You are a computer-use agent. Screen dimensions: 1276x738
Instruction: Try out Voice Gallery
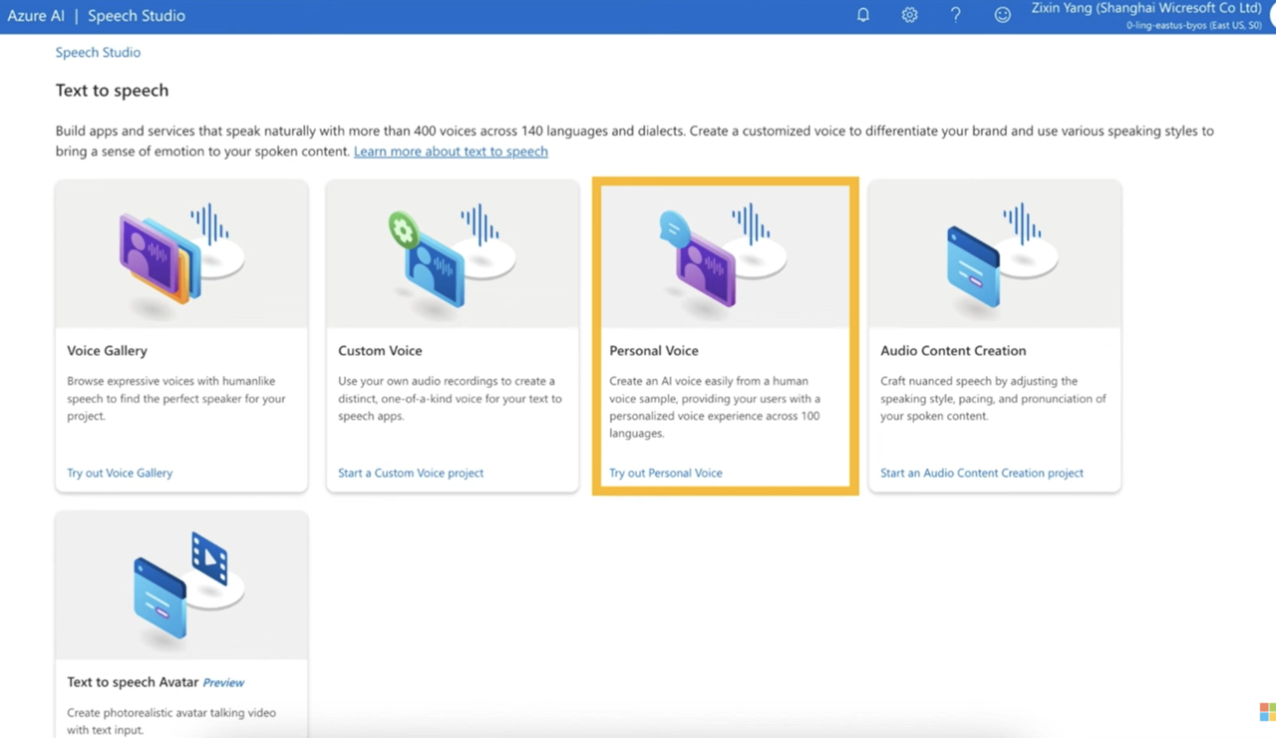pos(119,473)
